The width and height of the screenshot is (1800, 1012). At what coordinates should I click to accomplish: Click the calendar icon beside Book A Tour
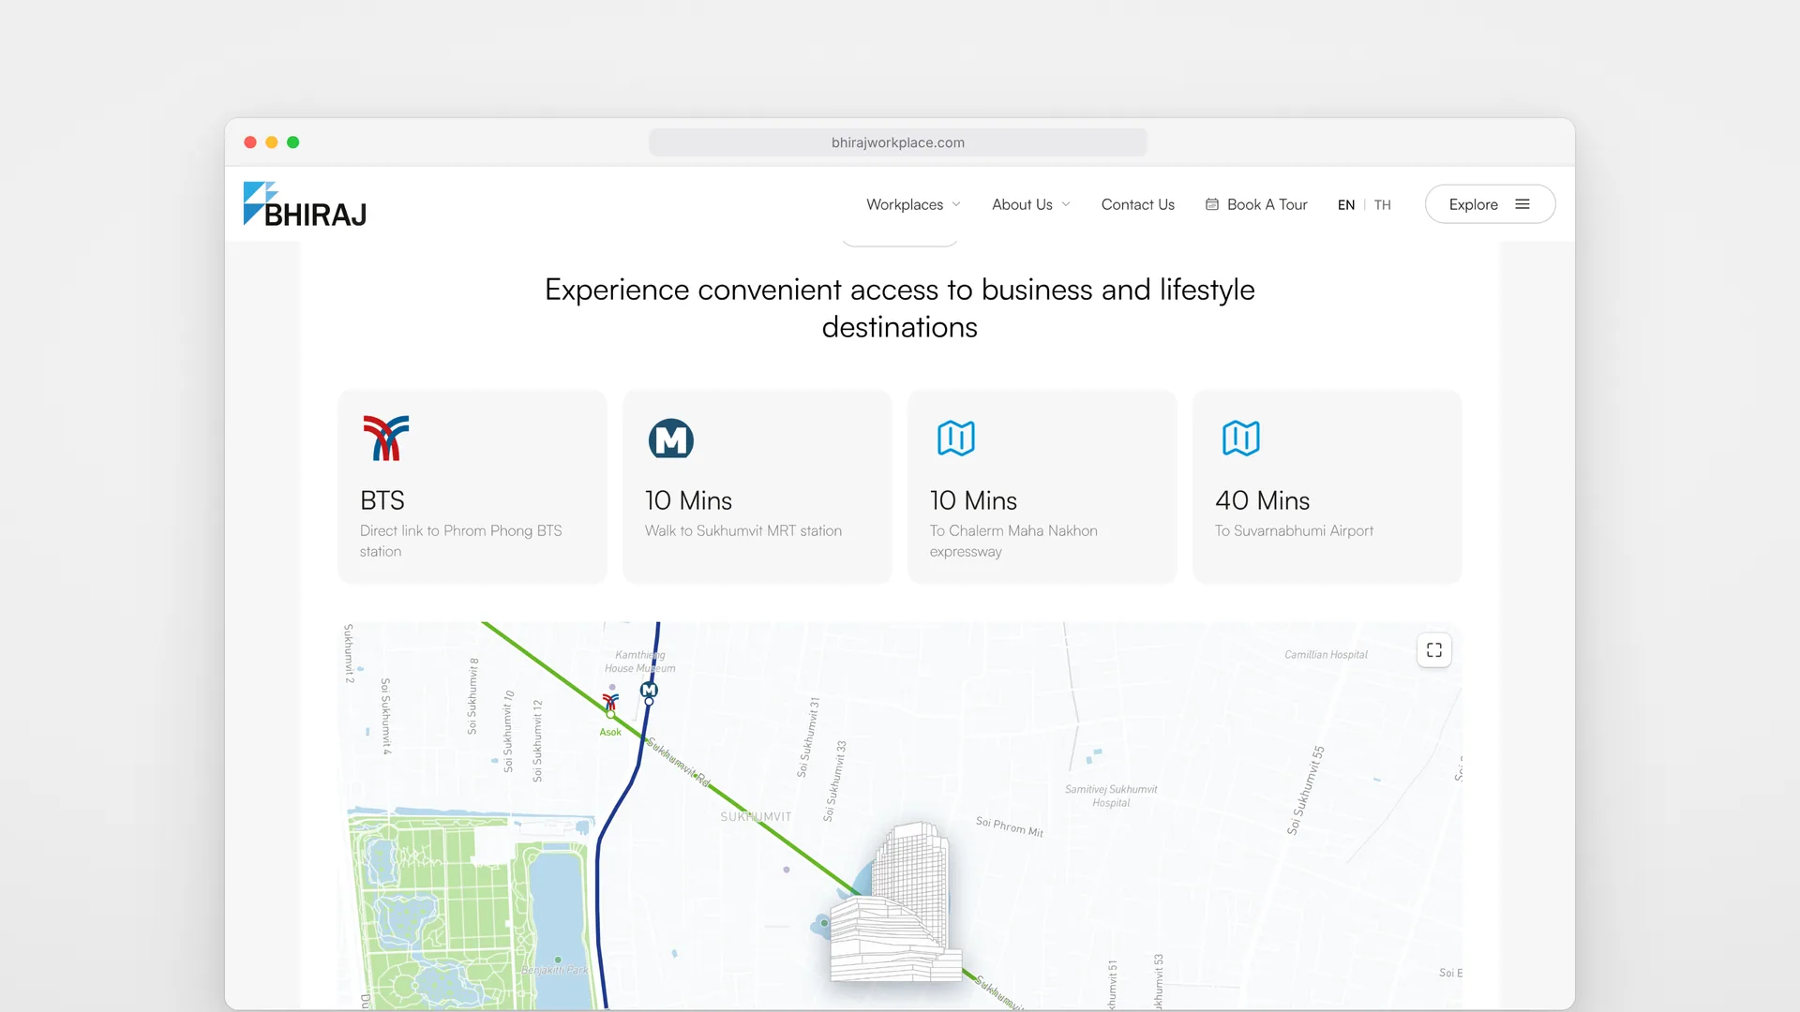click(1212, 204)
